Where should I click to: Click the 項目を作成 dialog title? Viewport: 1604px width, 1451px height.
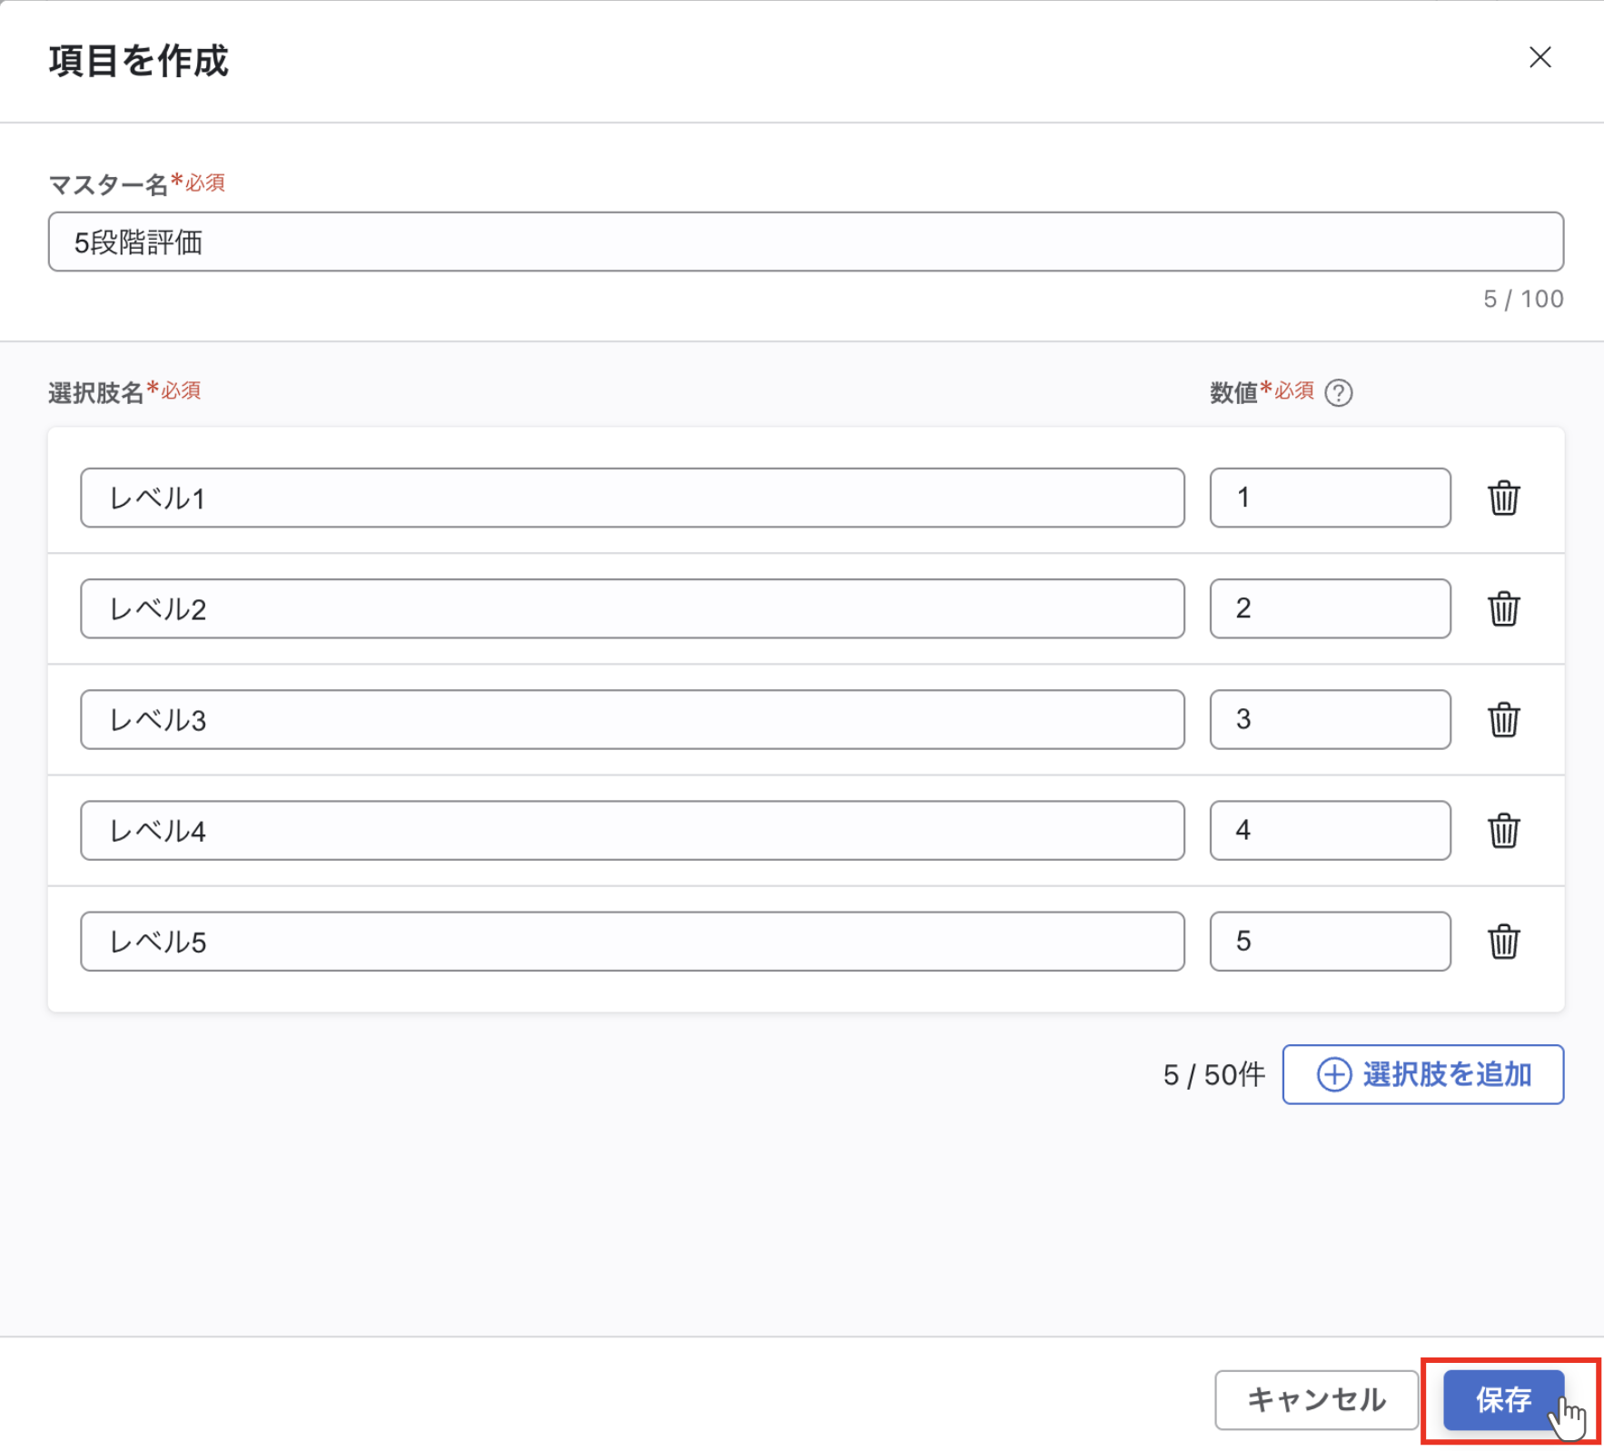138,61
